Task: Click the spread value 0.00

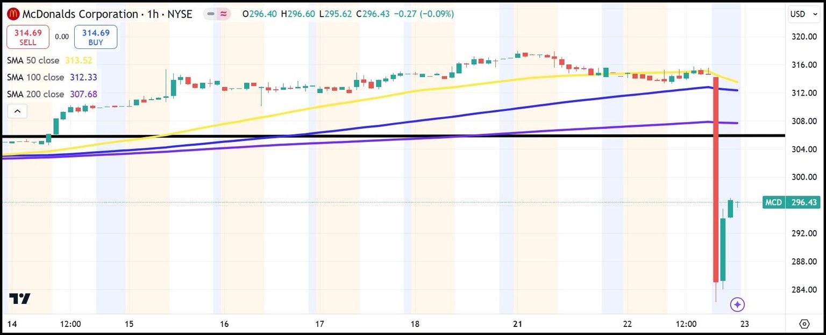Action: coord(62,37)
